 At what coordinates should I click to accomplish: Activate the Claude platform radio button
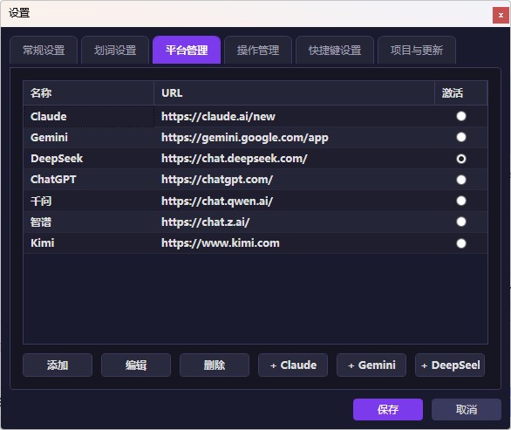pos(460,116)
